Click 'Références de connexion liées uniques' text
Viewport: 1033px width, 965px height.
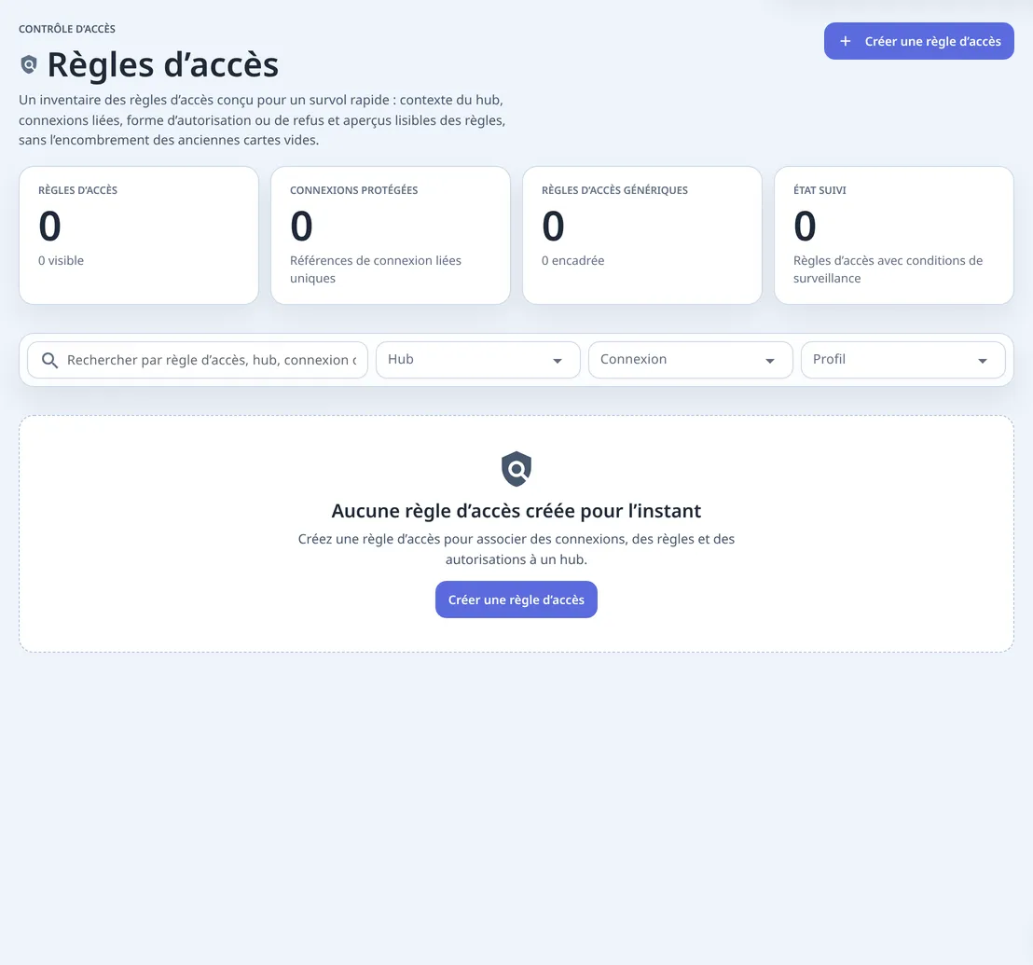tap(376, 269)
